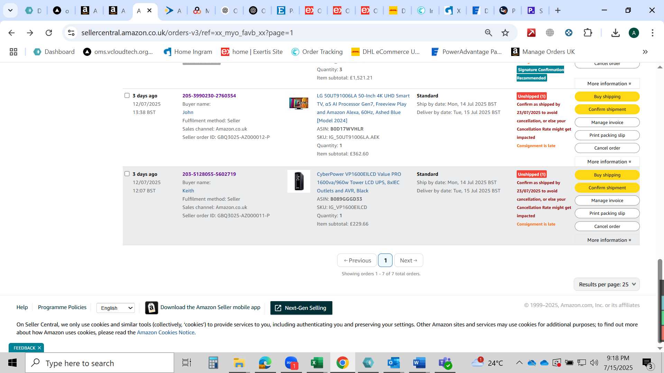The image size is (664, 373).
Task: Open the Extensions puzzle piece menu
Action: click(588, 33)
